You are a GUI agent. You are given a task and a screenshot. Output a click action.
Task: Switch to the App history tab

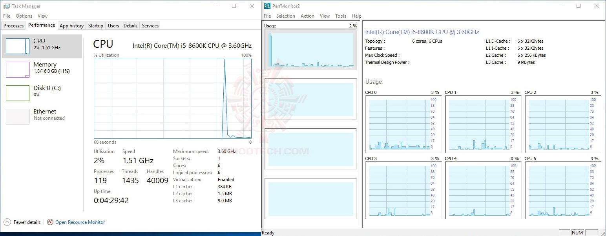pos(71,26)
